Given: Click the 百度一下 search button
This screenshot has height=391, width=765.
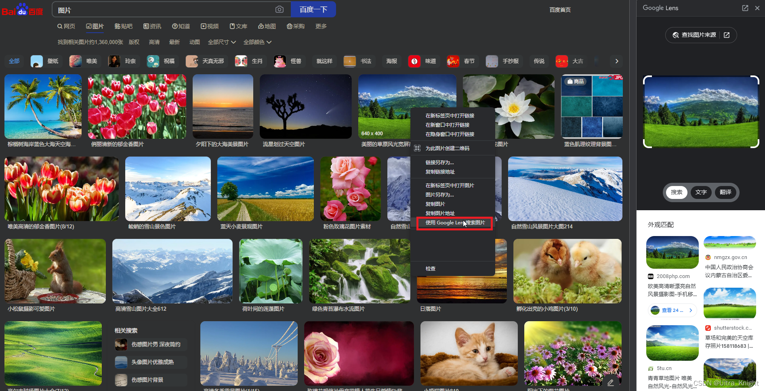Looking at the screenshot, I should (x=313, y=9).
